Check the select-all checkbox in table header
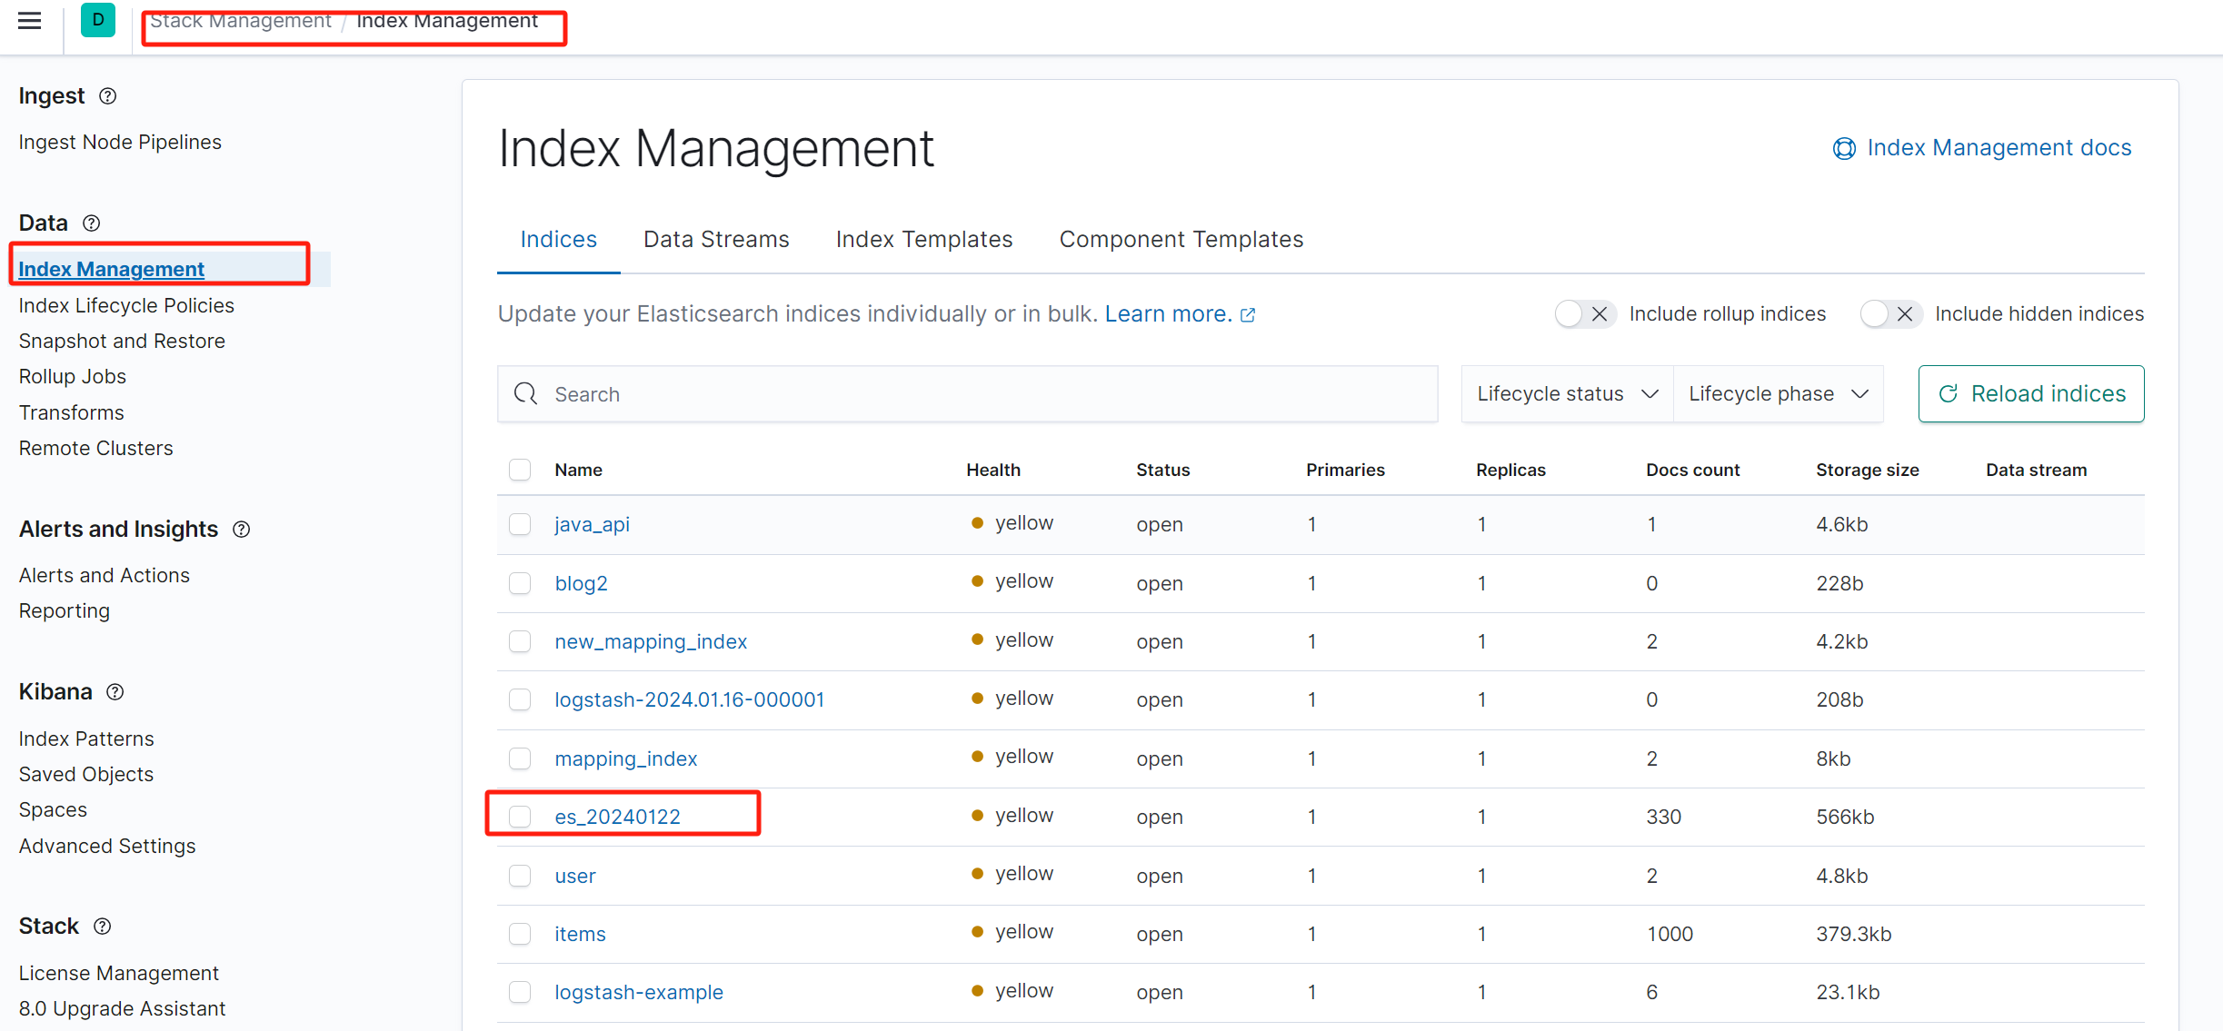 520,470
